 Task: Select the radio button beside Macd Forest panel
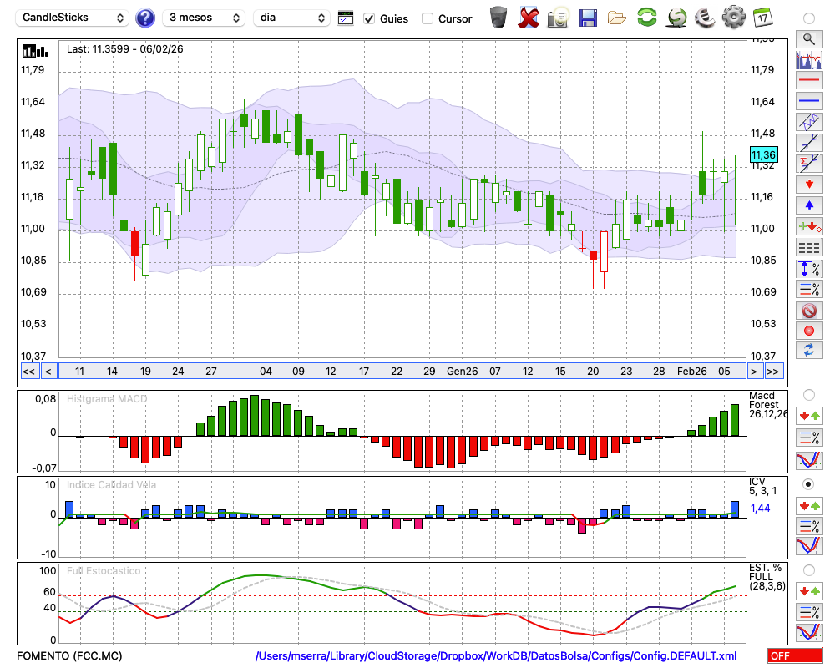[808, 394]
